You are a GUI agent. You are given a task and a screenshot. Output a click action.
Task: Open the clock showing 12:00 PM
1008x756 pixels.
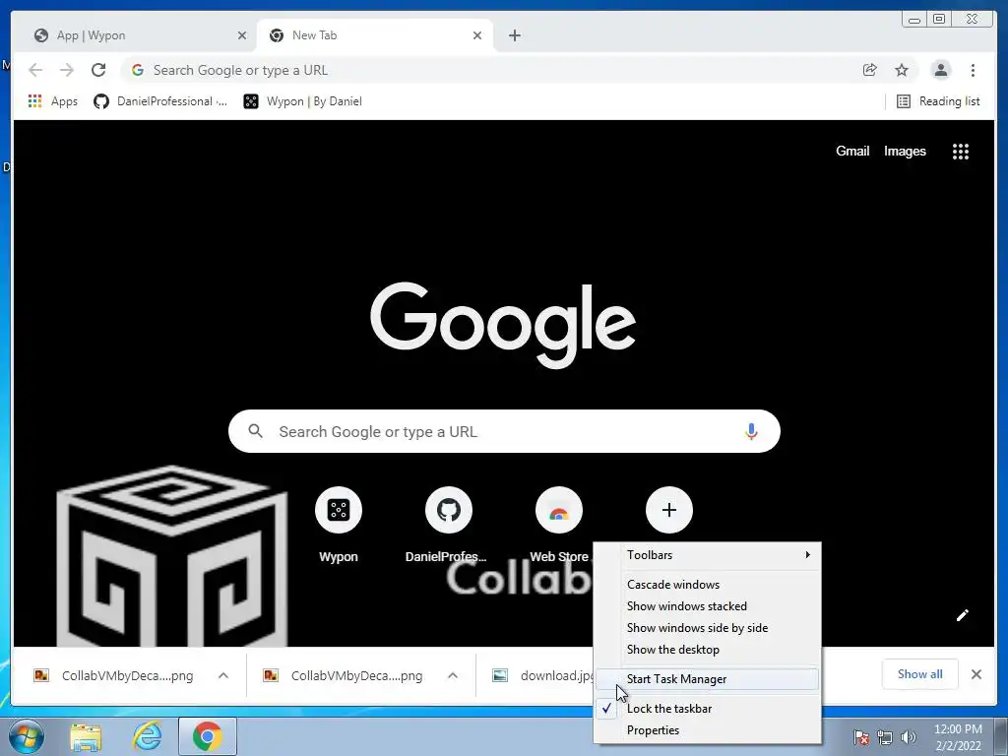click(958, 737)
